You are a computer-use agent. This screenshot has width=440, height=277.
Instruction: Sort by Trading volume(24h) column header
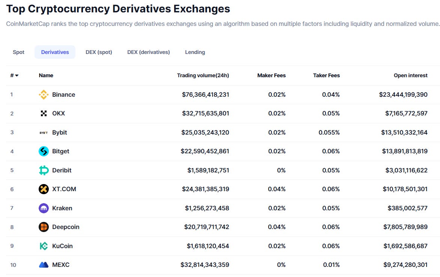(x=203, y=75)
